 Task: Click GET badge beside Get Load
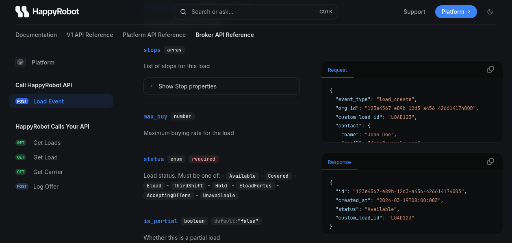pyautogui.click(x=21, y=157)
